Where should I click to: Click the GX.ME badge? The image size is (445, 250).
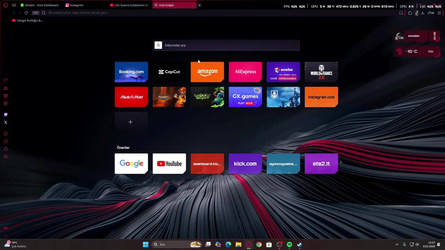coord(435,36)
